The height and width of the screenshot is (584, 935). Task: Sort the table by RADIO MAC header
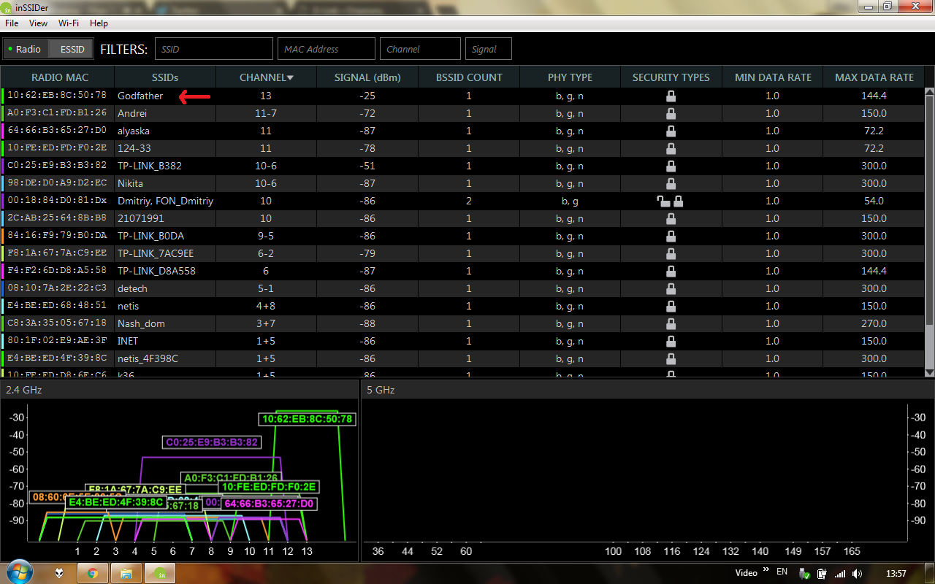click(59, 77)
